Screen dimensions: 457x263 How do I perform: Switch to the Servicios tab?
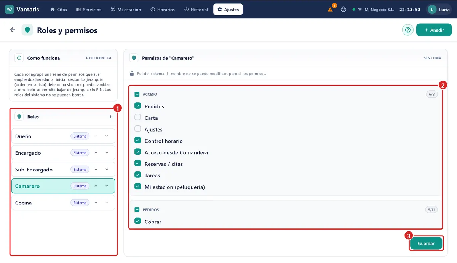pyautogui.click(x=89, y=10)
